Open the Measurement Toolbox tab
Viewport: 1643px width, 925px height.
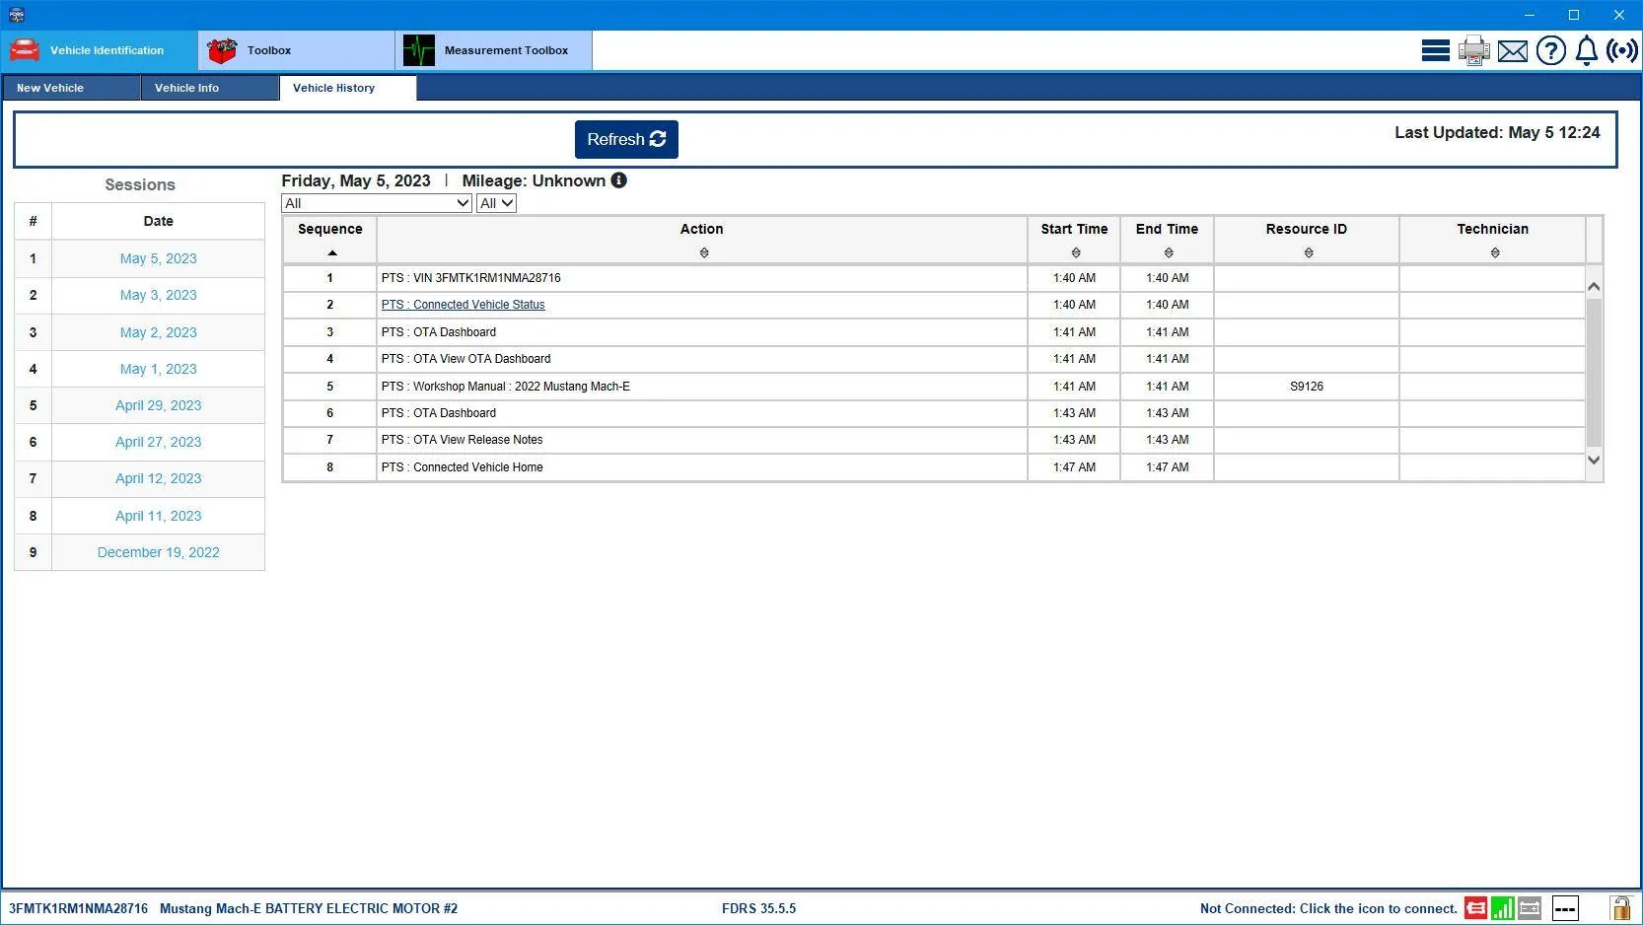coord(494,50)
